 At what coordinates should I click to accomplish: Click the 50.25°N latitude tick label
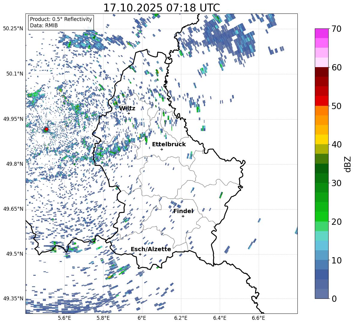coord(13,29)
